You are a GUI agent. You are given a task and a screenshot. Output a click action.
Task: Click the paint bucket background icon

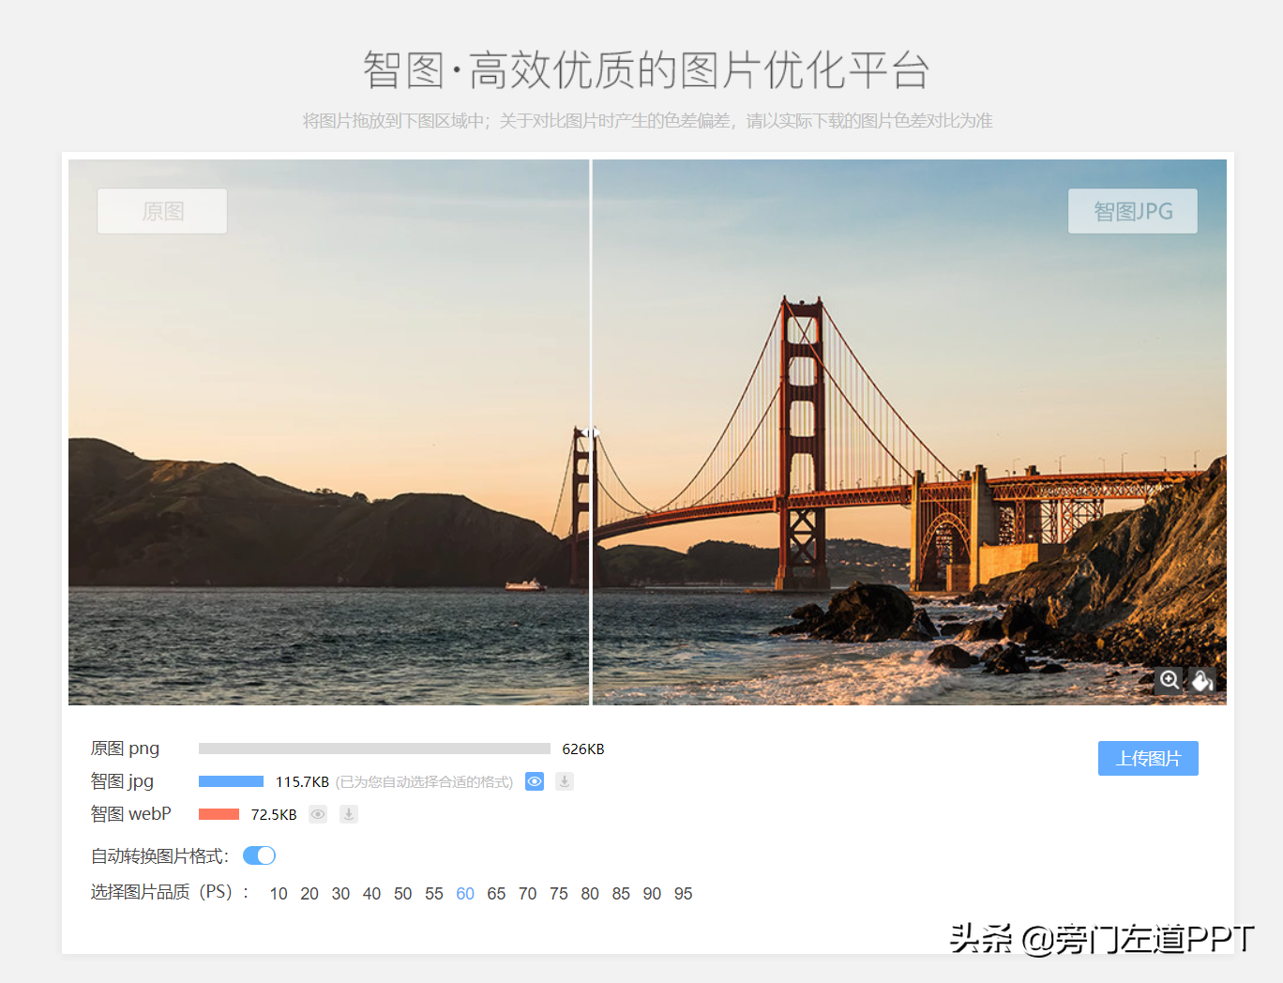click(x=1202, y=680)
